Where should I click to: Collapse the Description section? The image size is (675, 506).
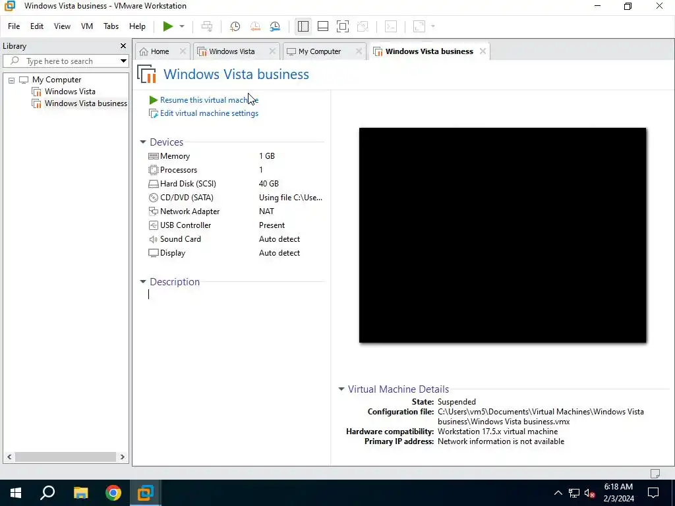[143, 282]
